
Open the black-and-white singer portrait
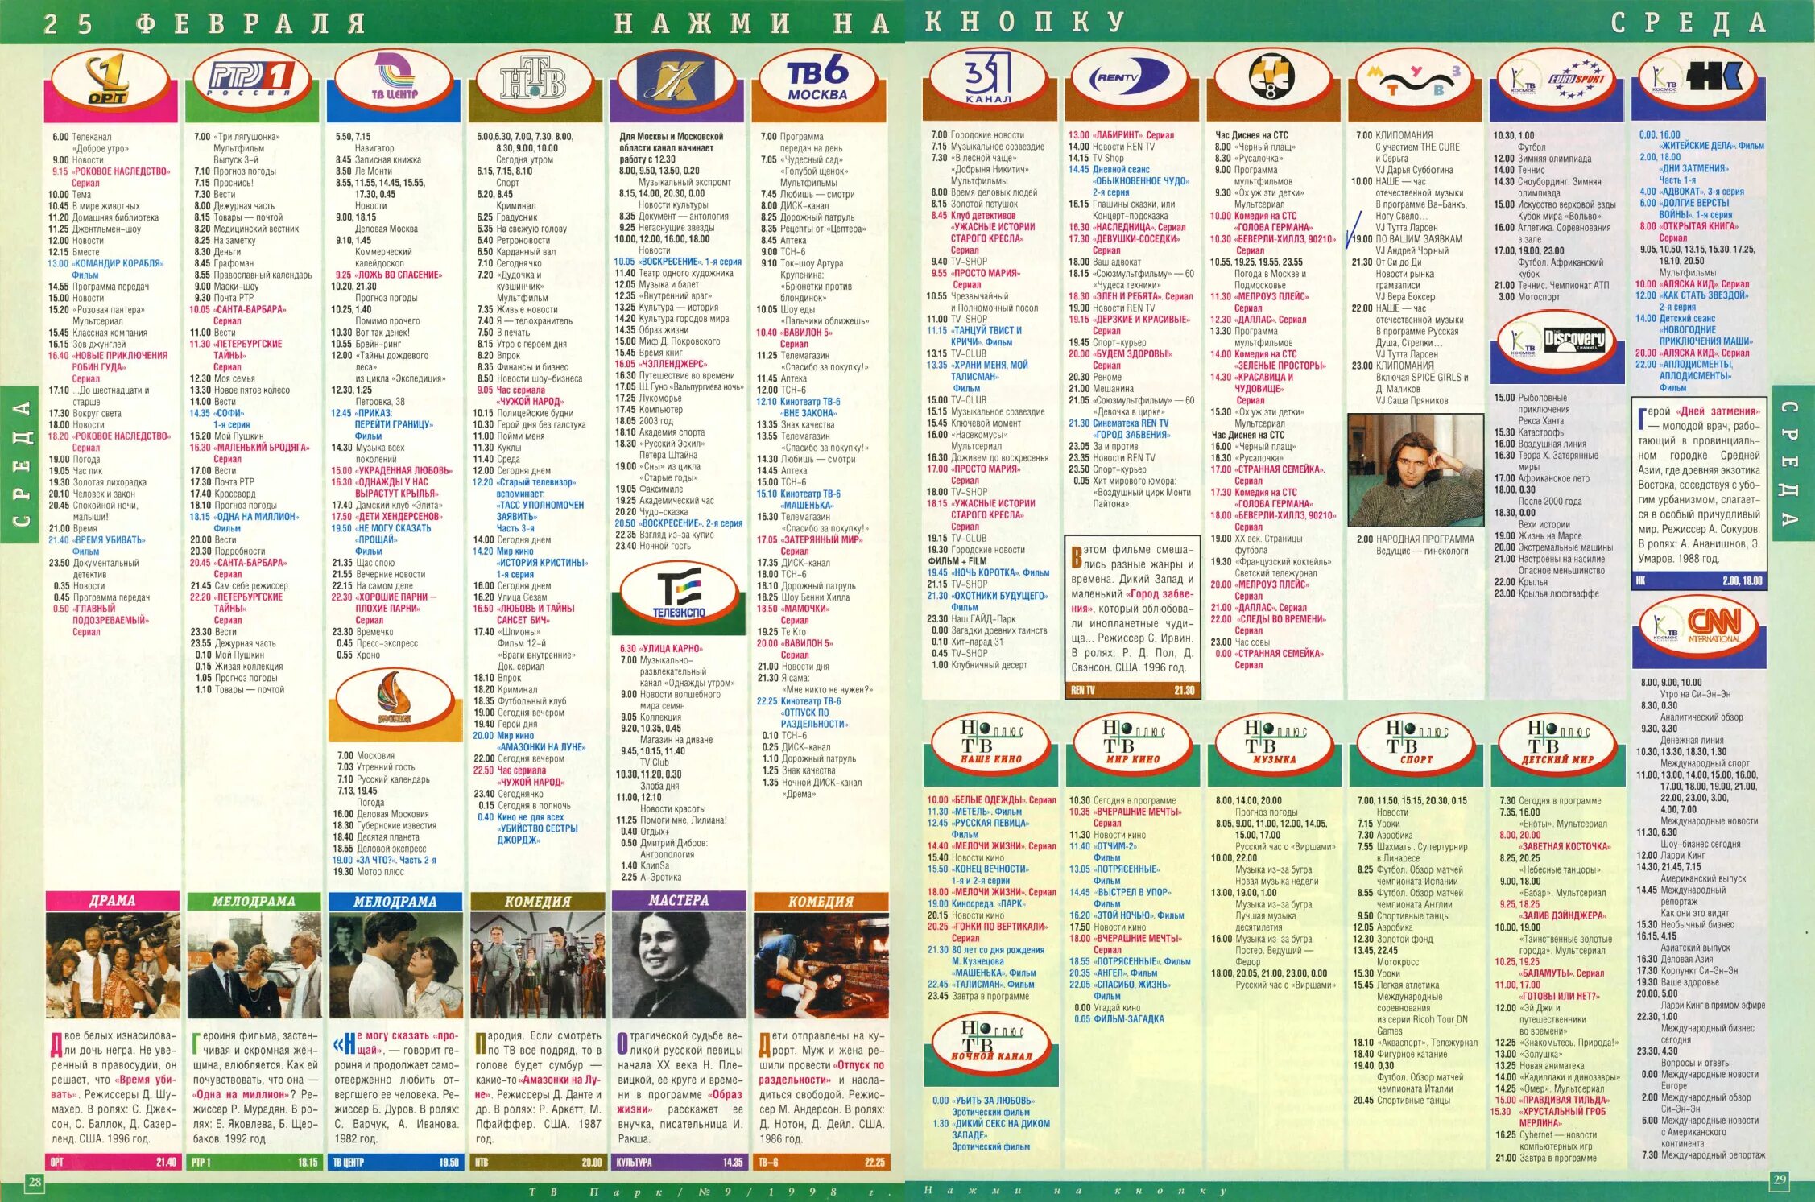[x=679, y=965]
